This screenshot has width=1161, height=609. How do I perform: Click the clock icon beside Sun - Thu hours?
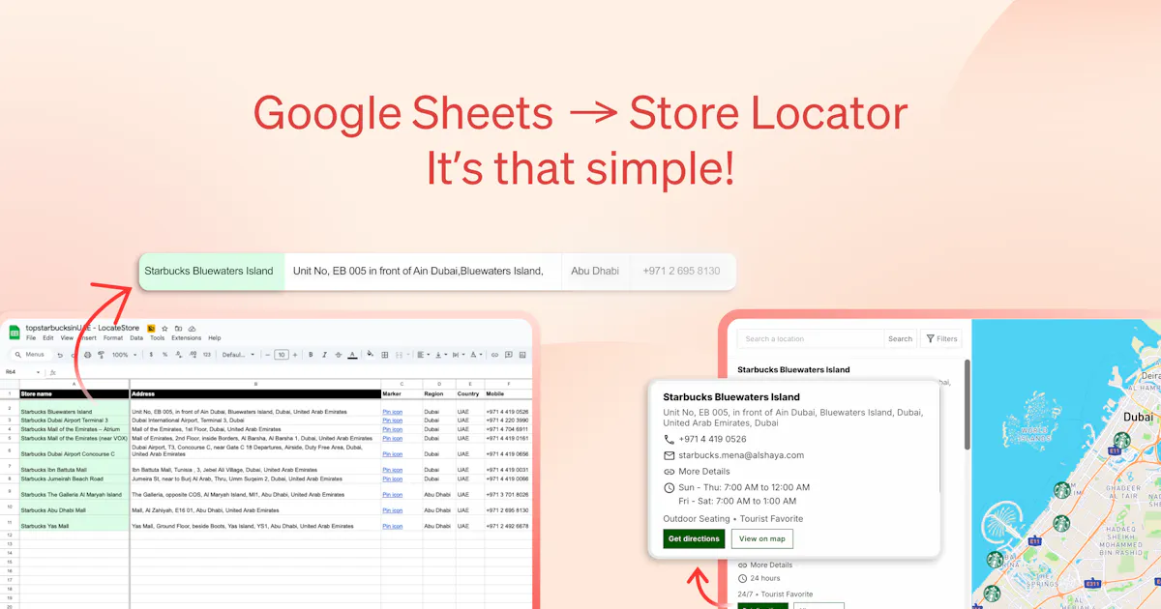point(669,487)
